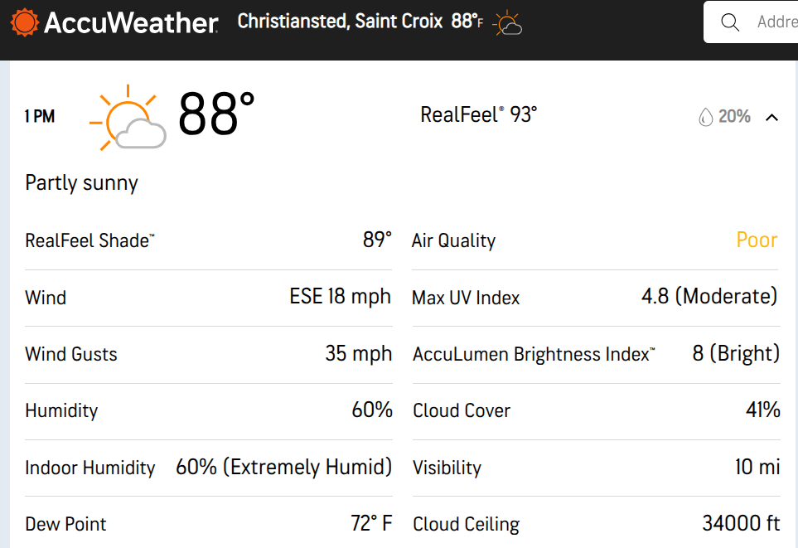Image resolution: width=798 pixels, height=548 pixels.
Task: Click the AccuWeather sun logo icon
Action: click(x=25, y=22)
